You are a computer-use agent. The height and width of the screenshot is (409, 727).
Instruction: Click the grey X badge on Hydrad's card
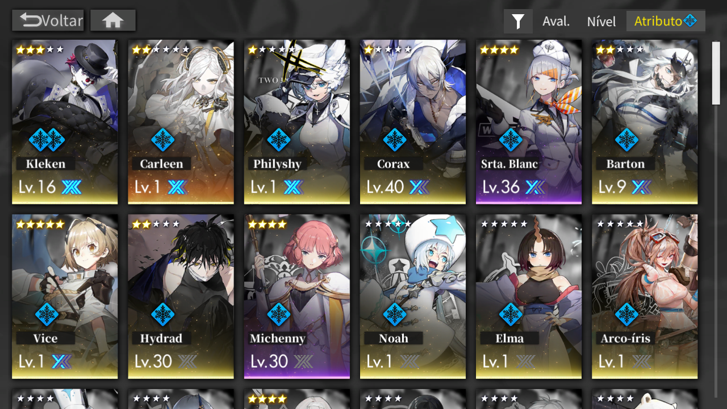point(187,361)
